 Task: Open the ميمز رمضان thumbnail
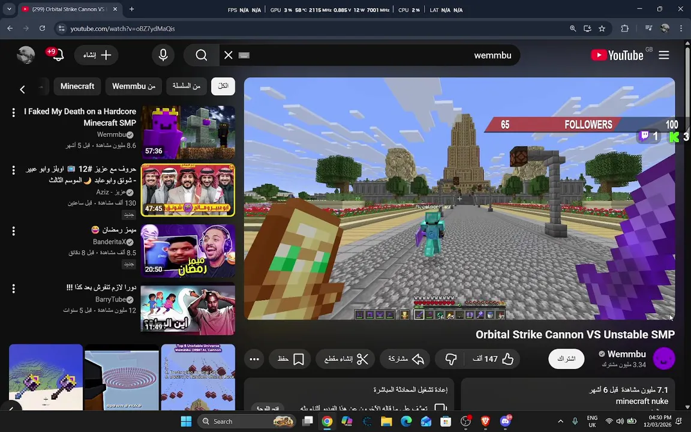click(x=188, y=251)
